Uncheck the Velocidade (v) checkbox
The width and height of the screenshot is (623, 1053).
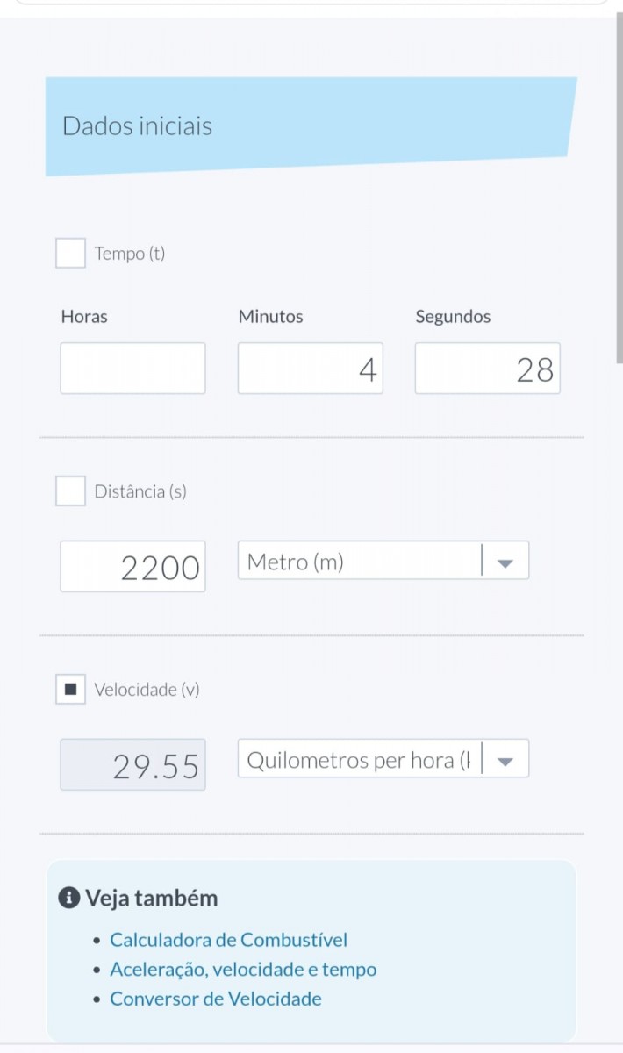click(70, 689)
